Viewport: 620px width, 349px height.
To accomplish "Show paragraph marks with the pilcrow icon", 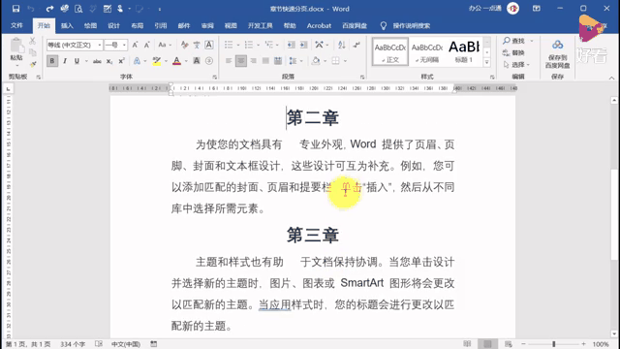I will (x=356, y=45).
